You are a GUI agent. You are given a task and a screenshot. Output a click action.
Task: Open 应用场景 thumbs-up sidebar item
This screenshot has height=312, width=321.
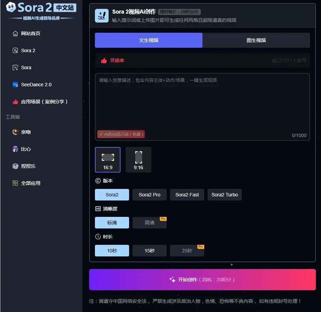(15, 102)
